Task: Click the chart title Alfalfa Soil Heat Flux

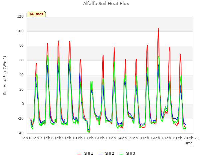Action: (106, 4)
